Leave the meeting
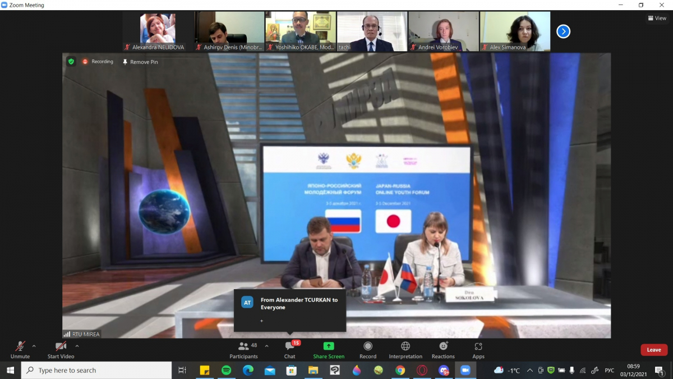 (654, 350)
